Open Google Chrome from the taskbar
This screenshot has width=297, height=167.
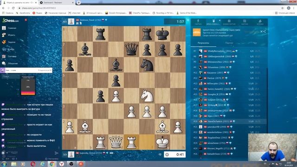[52, 164]
